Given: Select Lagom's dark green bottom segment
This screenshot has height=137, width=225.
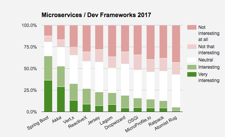Looking at the screenshot, I should pyautogui.click(x=112, y=108).
